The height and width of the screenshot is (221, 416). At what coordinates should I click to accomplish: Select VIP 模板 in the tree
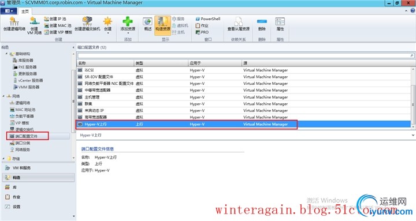coord(20,123)
